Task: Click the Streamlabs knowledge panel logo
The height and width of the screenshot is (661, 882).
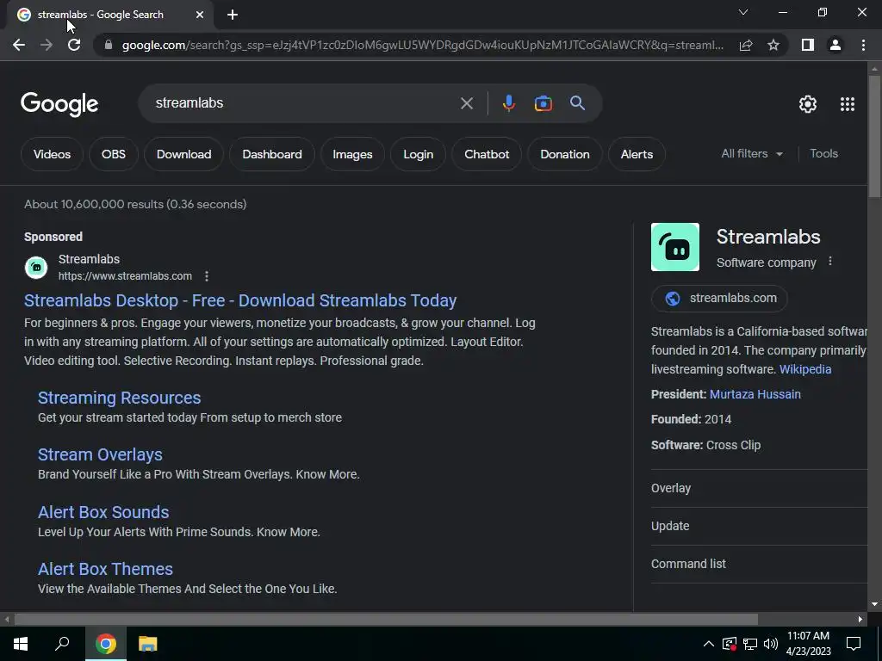Action: pyautogui.click(x=675, y=247)
